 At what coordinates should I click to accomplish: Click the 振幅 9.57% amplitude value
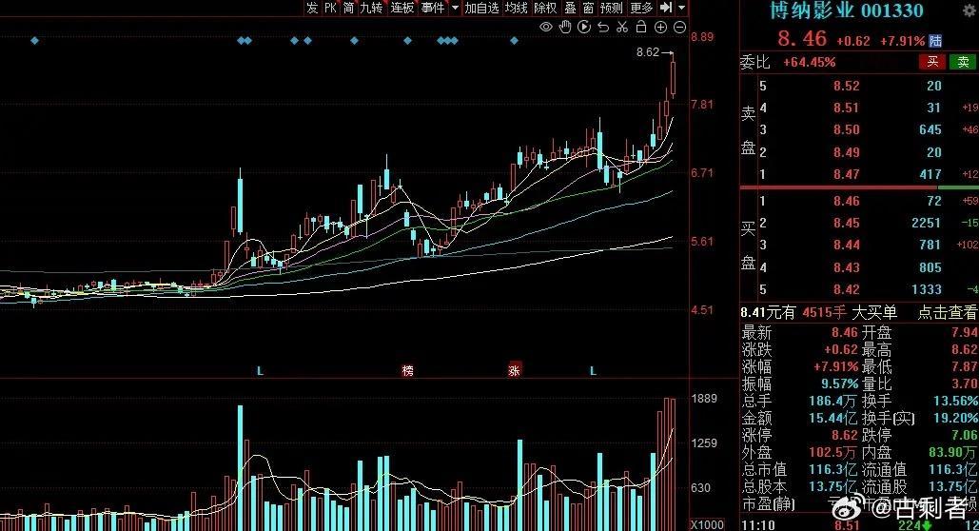(840, 383)
